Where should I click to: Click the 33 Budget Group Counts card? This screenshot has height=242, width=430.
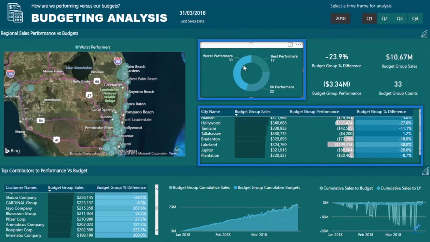coord(398,88)
